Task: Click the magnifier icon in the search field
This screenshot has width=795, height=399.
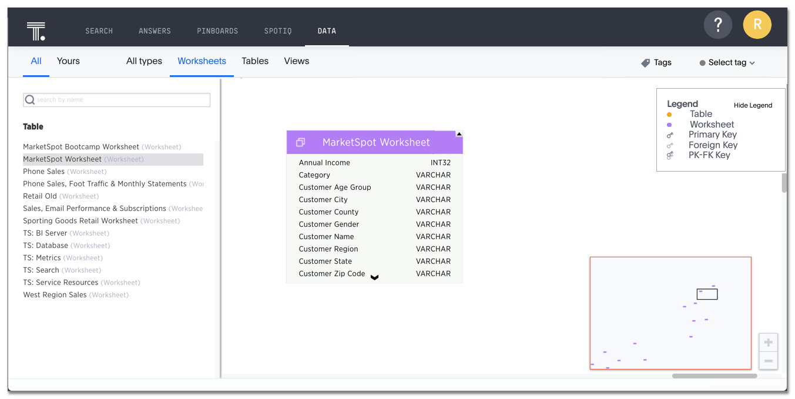Action: pos(29,100)
